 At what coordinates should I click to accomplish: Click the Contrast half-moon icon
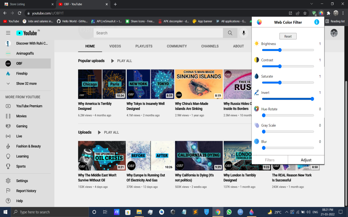click(x=256, y=60)
